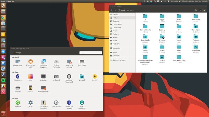Switch Files to grid view
The width and height of the screenshot is (209, 117).
[204, 10]
